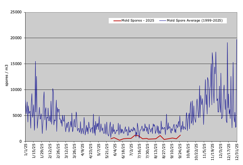
Task: Click the 5000 y-axis tick label
Action: [17, 116]
